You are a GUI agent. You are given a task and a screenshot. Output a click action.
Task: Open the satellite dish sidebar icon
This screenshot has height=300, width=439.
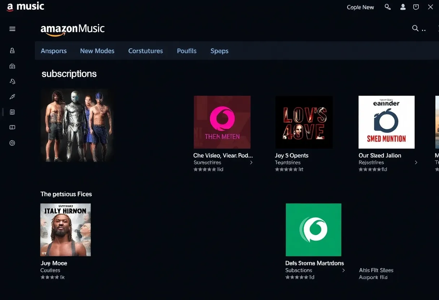[12, 81]
